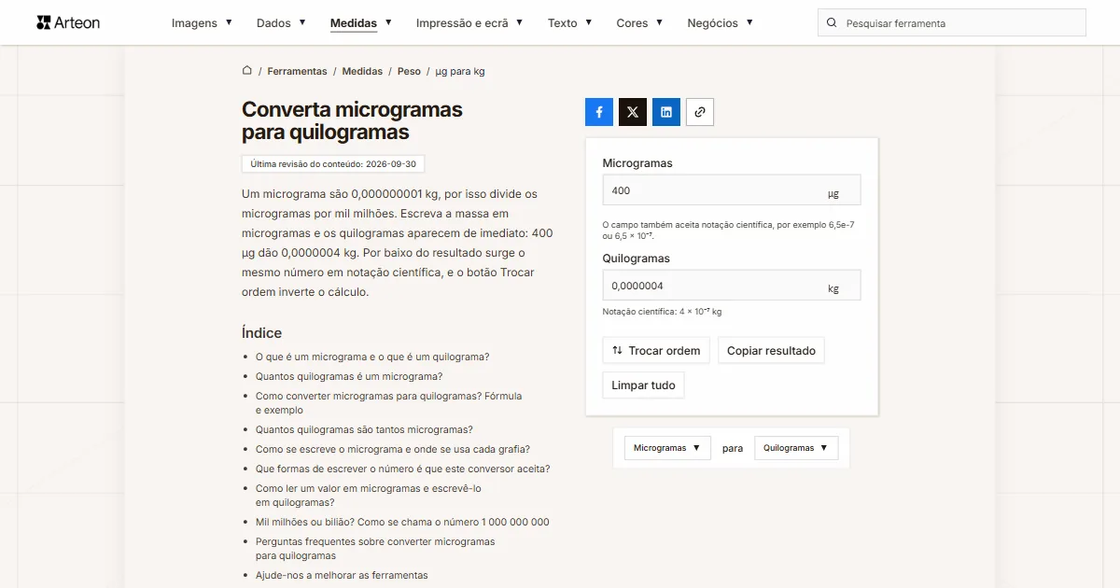The image size is (1120, 588).
Task: Open 'Quantos quilogramas são tantos microgramas?' link
Action: (364, 429)
